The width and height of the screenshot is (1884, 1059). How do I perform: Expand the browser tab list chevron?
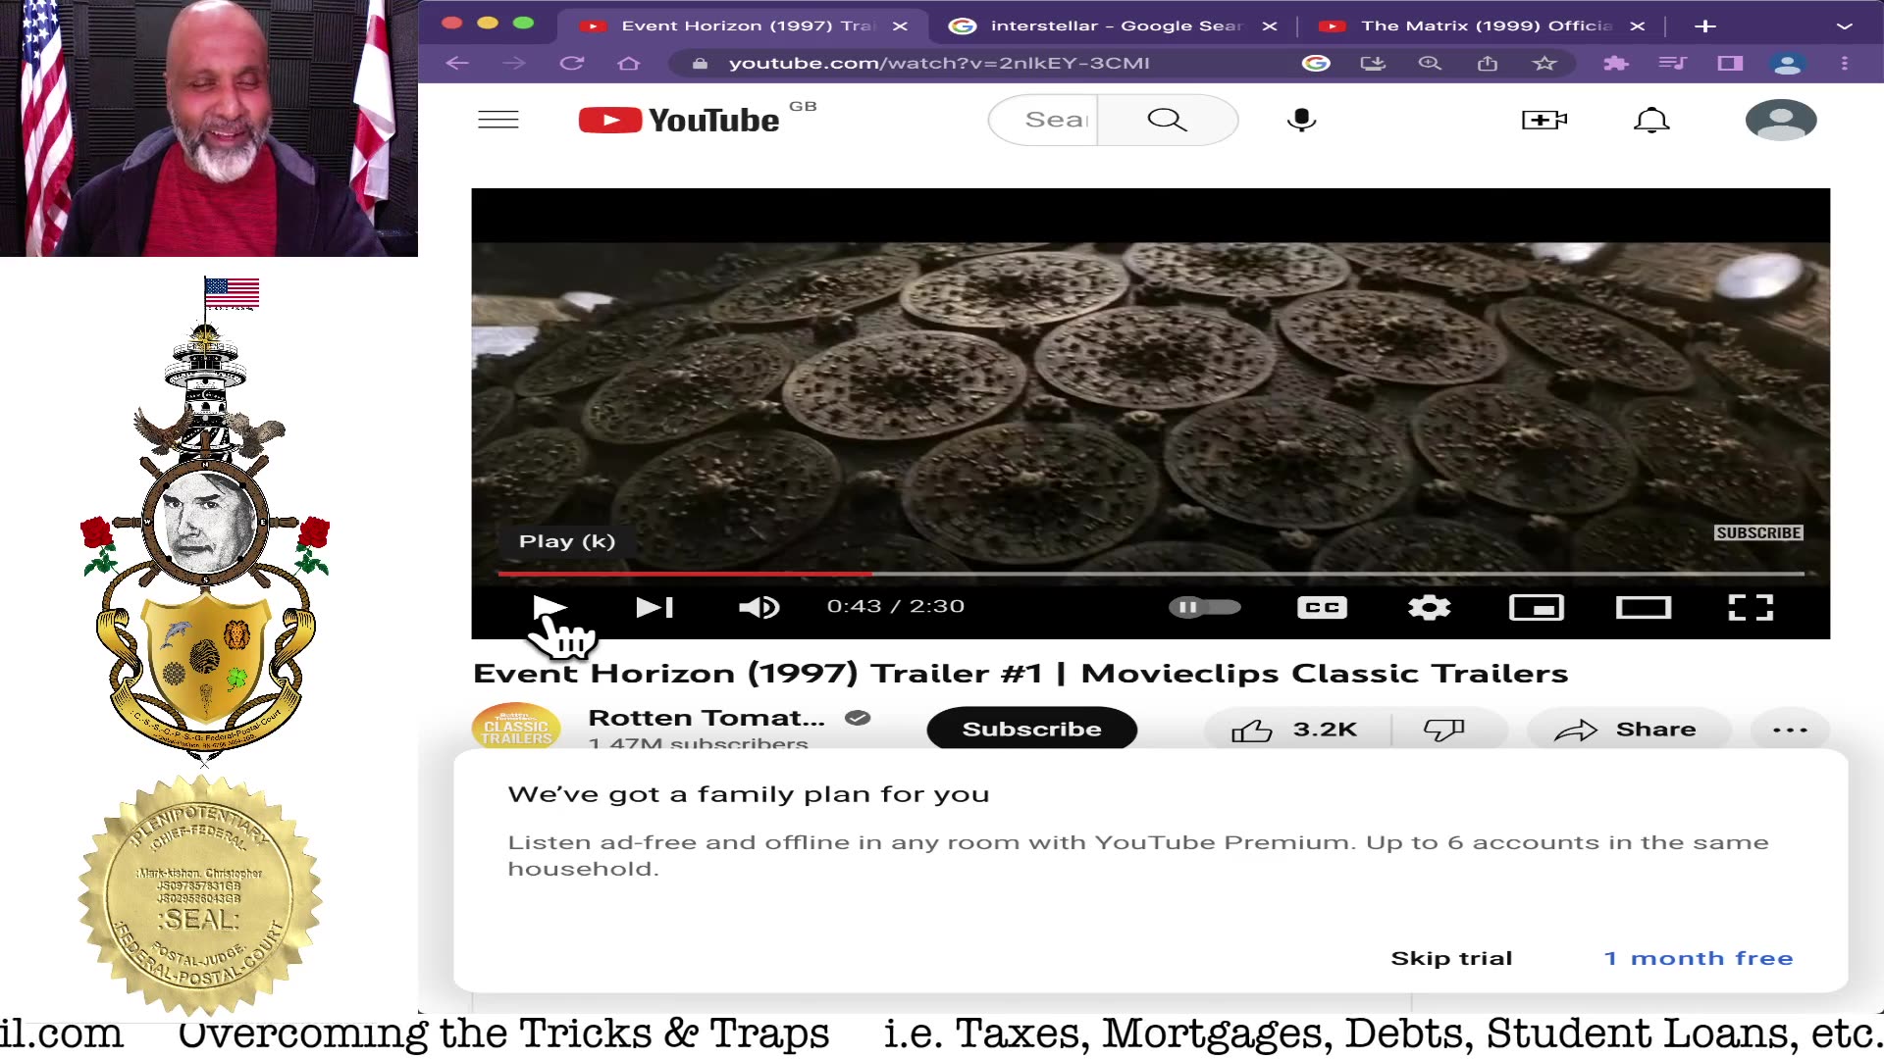coord(1845,26)
